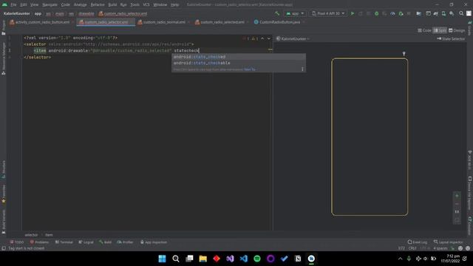Open the Refactor menu
Image resolution: width=473 pixels, height=266 pixels.
[x=98, y=4]
